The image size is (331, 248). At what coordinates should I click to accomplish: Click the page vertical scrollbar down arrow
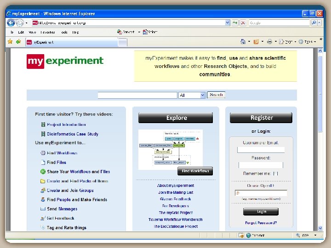[x=320, y=228]
